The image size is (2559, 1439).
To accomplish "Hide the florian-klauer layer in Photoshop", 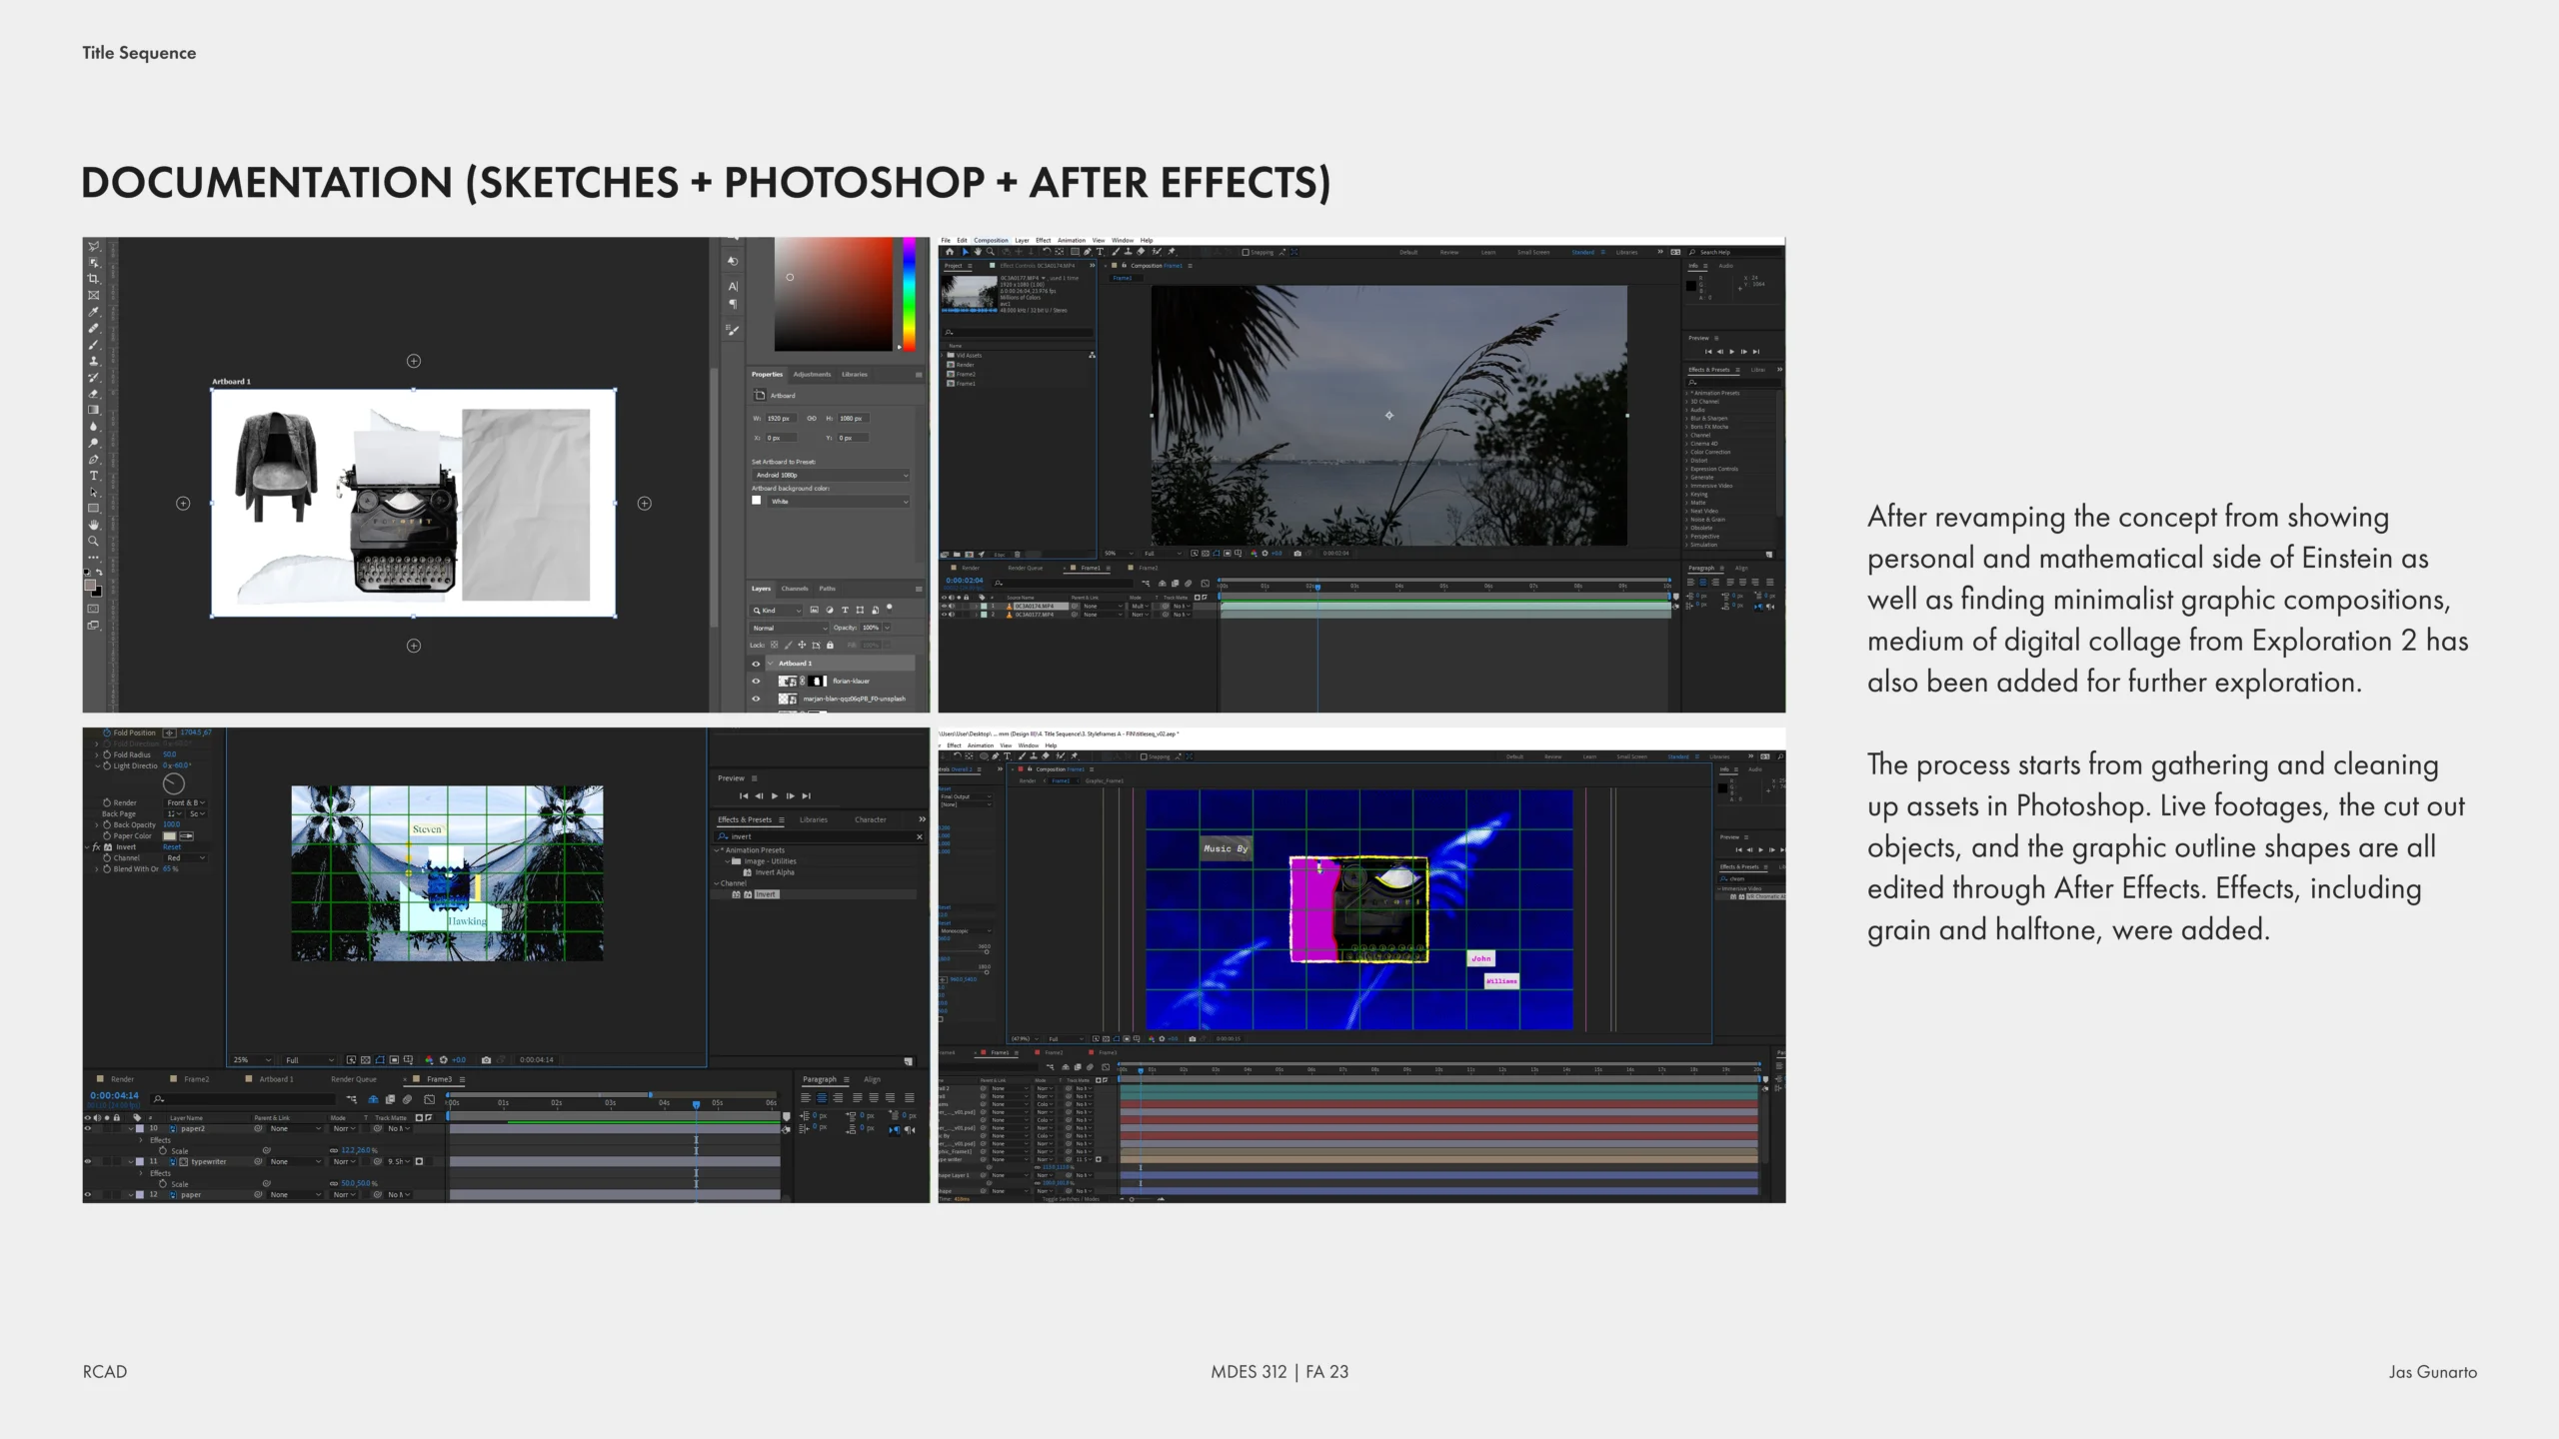I will [x=756, y=681].
